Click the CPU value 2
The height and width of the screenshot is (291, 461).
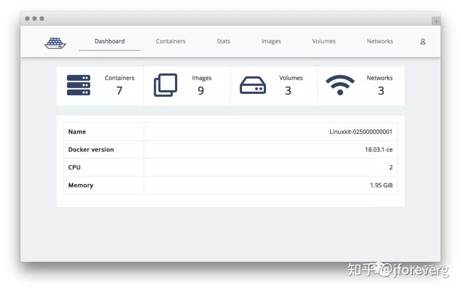(391, 167)
